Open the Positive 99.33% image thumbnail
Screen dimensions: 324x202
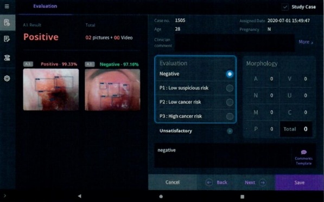click(51, 89)
